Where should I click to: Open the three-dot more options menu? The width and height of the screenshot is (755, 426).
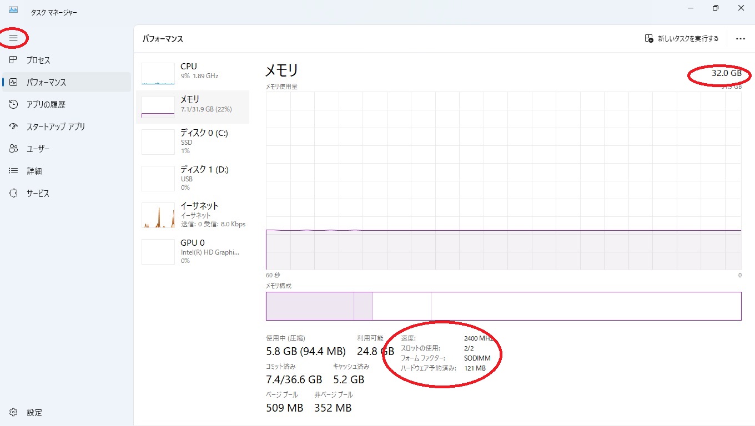[740, 39]
